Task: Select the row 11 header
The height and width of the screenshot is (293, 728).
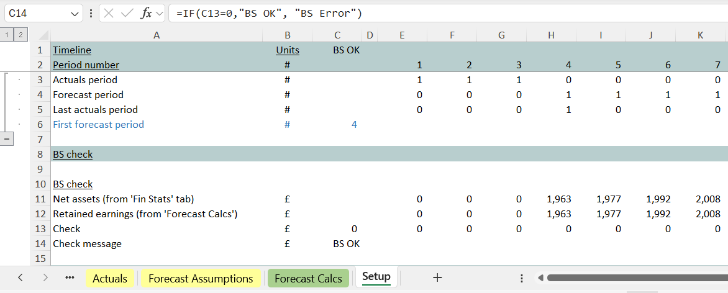Action: point(40,199)
